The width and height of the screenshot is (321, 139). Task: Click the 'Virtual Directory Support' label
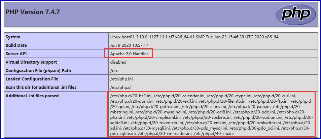31,62
